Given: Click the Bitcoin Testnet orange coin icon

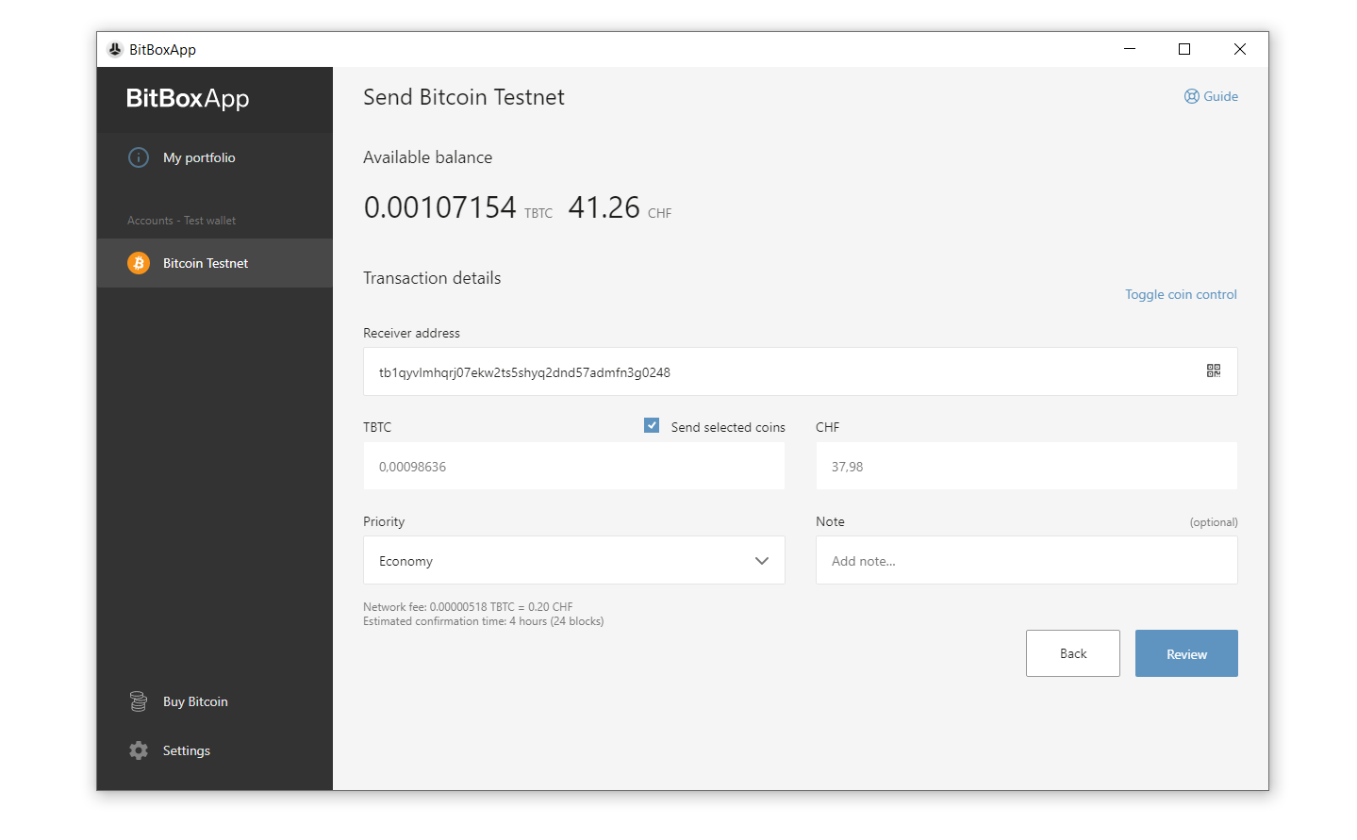Looking at the screenshot, I should click(139, 263).
